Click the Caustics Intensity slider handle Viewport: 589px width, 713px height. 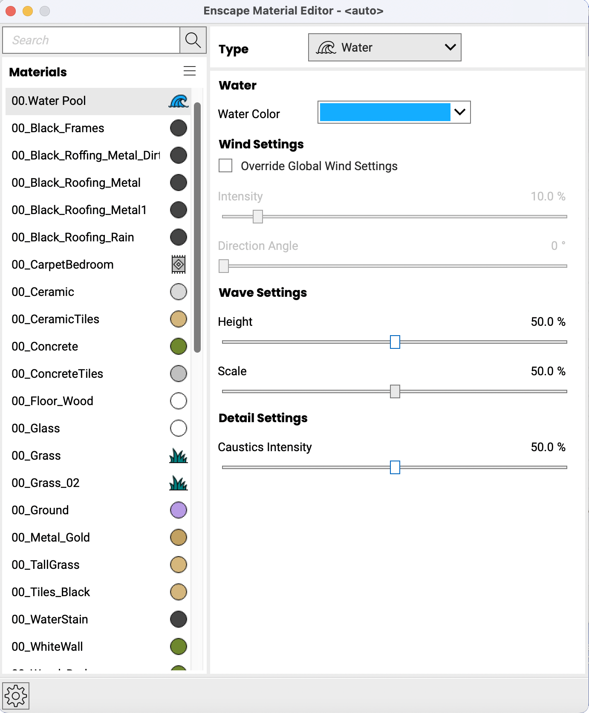[395, 467]
